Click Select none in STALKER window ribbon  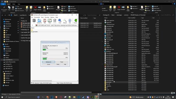pyautogui.click(x=156, y=9)
